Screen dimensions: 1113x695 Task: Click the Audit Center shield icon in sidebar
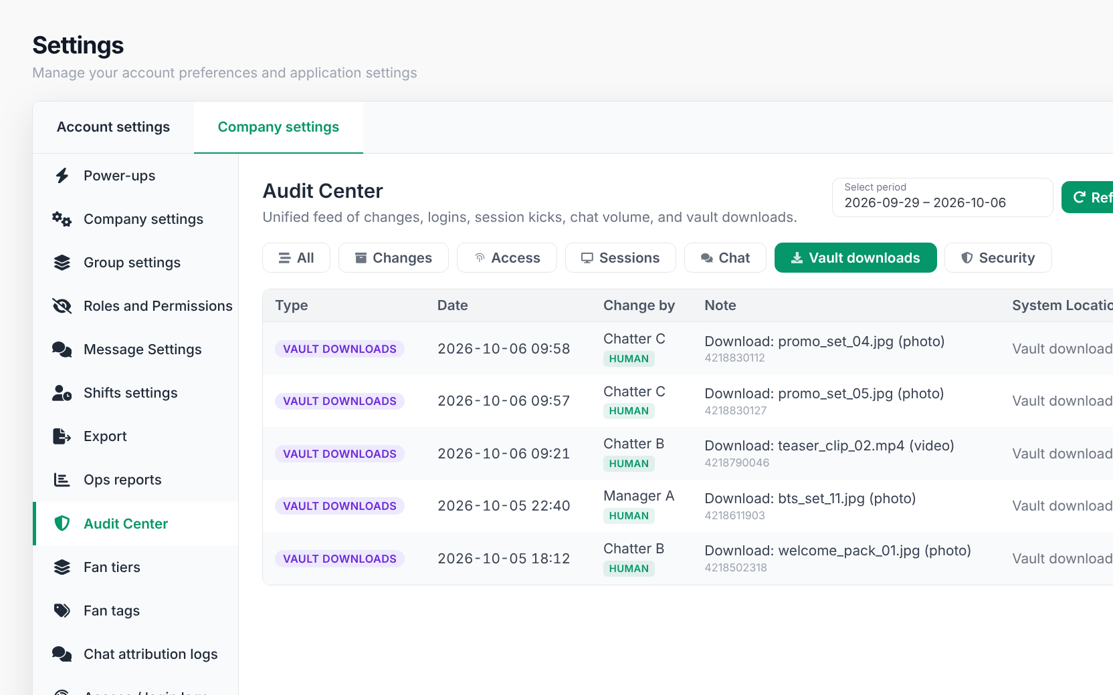pyautogui.click(x=62, y=523)
